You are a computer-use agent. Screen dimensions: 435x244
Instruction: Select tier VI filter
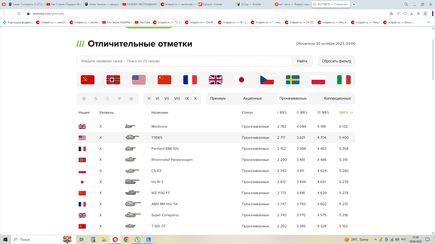point(157,99)
